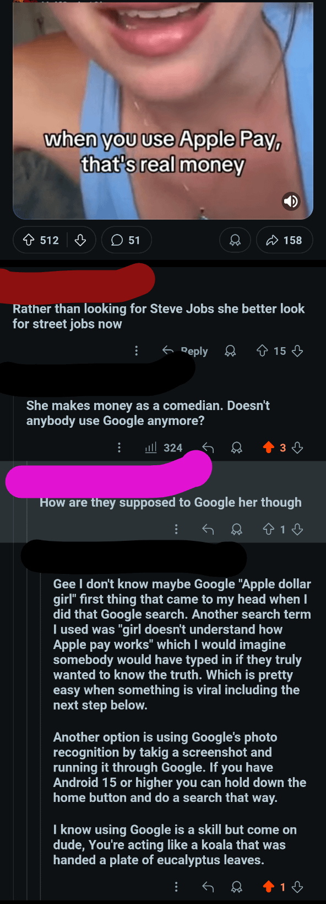Mute the video with the speaker icon
The height and width of the screenshot is (904, 326).
291,201
